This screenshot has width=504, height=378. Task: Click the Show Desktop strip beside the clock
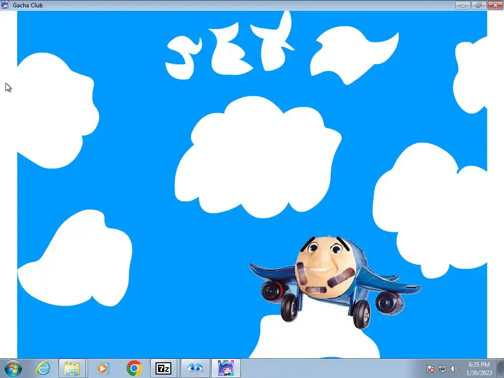click(501, 368)
